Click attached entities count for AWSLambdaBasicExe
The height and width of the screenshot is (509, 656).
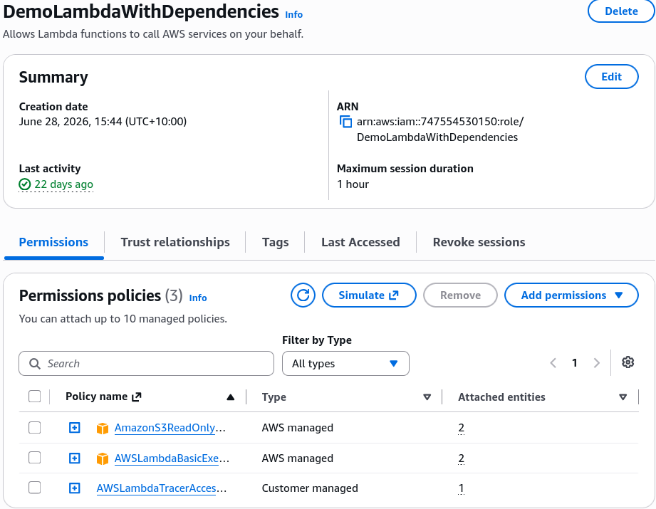[x=461, y=458]
